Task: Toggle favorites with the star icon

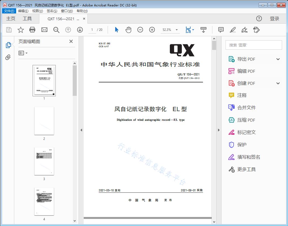Action: coord(20,30)
